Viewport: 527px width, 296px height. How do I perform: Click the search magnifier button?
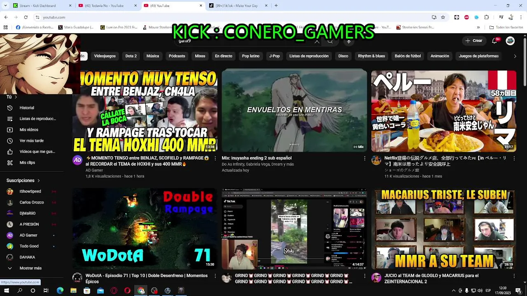330,41
